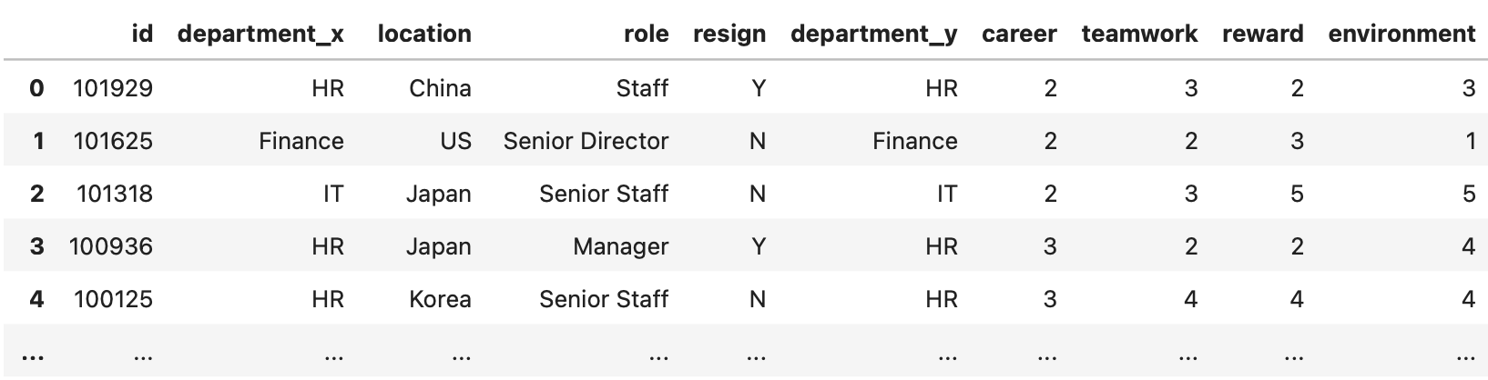Click the id cell 101929
The image size is (1488, 380).
coord(113,88)
